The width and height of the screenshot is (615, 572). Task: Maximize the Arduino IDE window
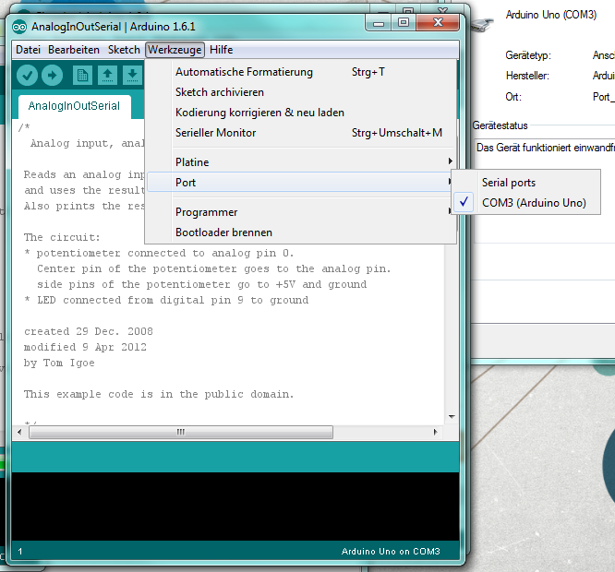pyautogui.click(x=404, y=23)
